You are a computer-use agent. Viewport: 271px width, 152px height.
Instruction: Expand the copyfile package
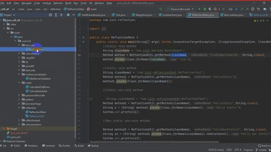click(x=19, y=58)
